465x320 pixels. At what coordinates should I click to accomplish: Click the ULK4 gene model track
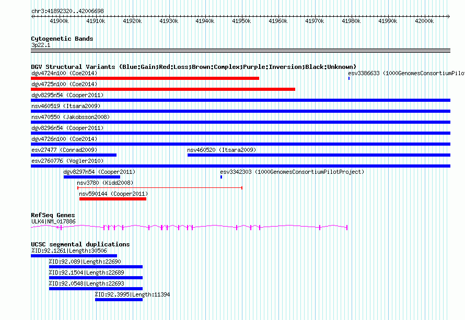point(189,227)
